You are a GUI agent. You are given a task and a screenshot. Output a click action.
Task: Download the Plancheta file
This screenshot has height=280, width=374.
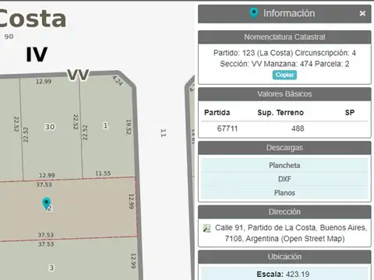coord(284,165)
